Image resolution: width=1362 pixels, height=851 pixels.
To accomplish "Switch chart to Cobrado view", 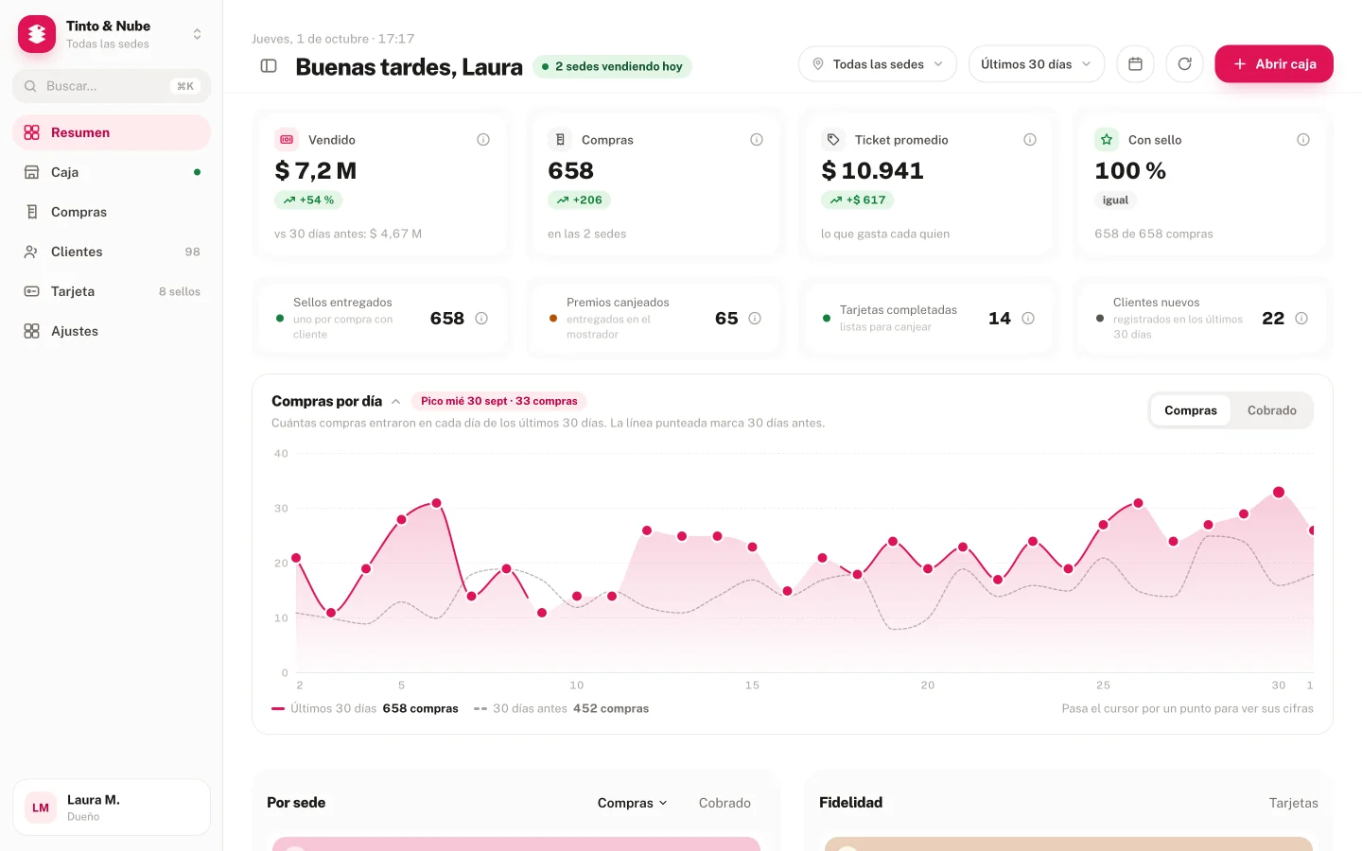I will pos(1271,410).
